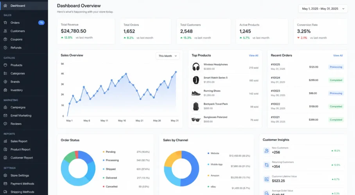Viewport: 355px width, 195px height.
Task: Click the Website channel legend dot
Action: tap(208, 153)
